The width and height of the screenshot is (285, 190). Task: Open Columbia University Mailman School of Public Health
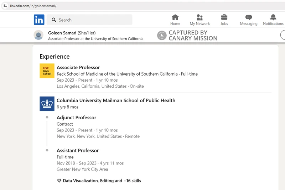click(x=116, y=101)
